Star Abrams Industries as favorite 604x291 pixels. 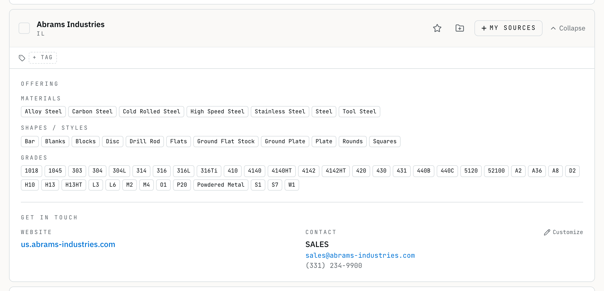click(x=437, y=28)
